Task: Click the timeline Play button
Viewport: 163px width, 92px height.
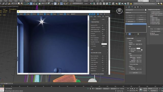Action: [132, 89]
